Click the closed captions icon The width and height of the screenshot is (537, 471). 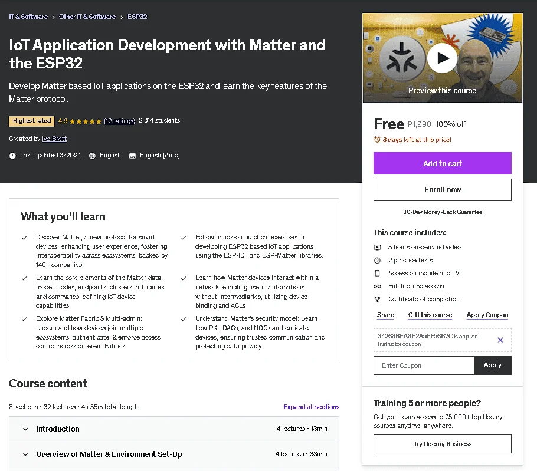tap(132, 156)
